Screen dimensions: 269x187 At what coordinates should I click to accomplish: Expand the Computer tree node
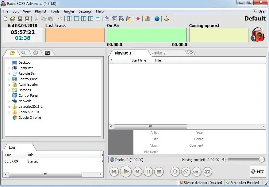click(10, 68)
